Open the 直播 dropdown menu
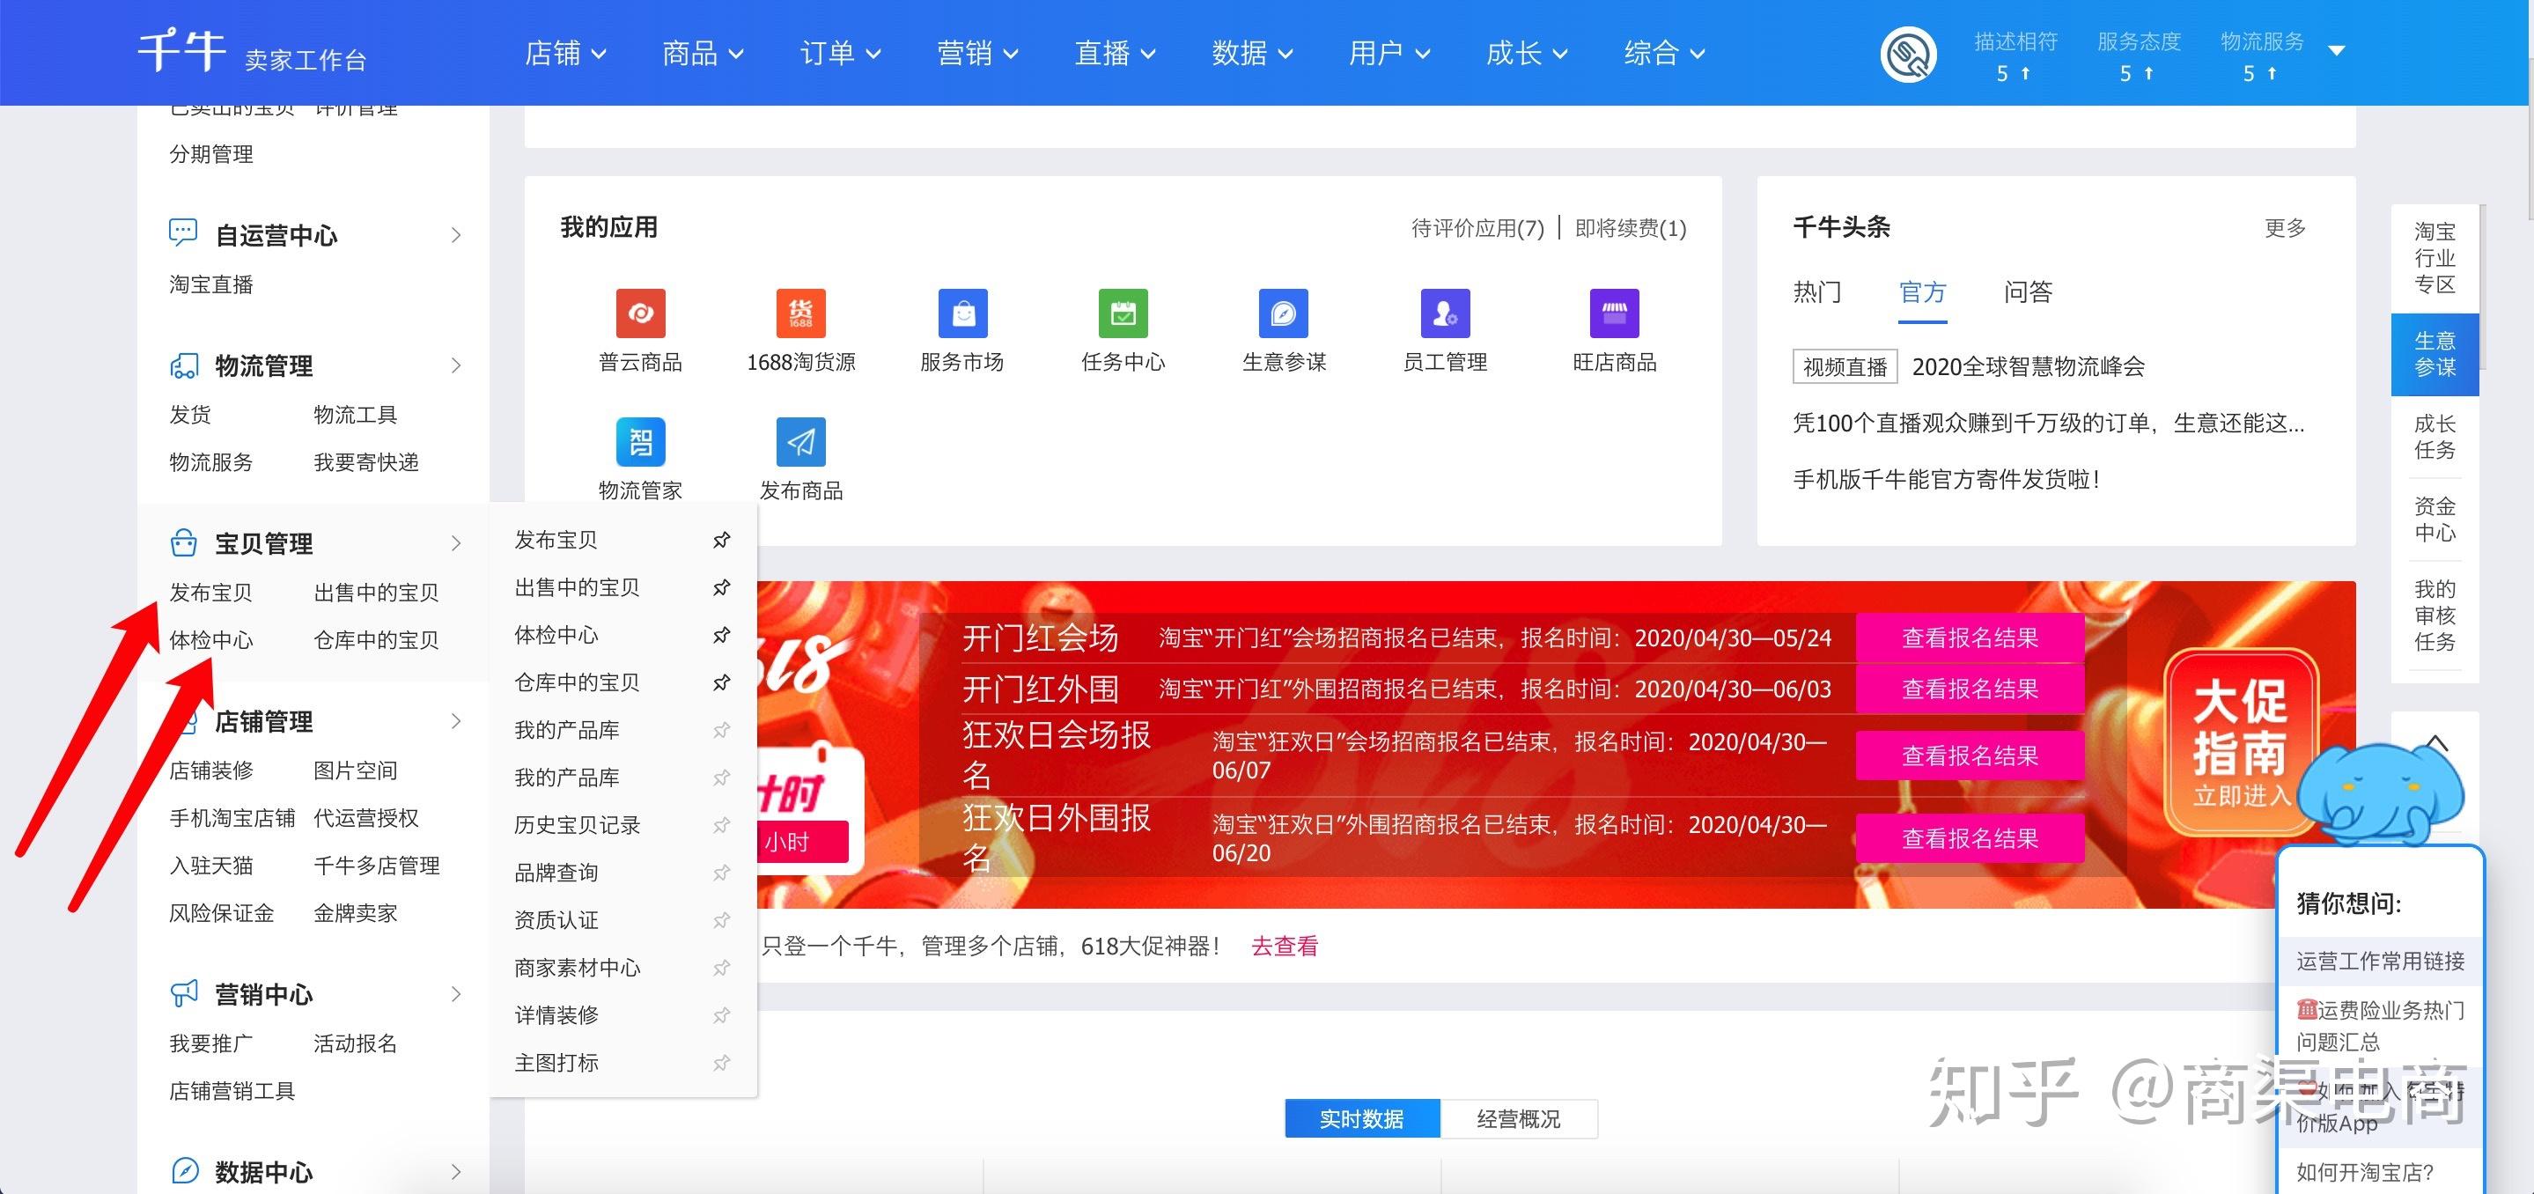2534x1194 pixels. point(1115,53)
